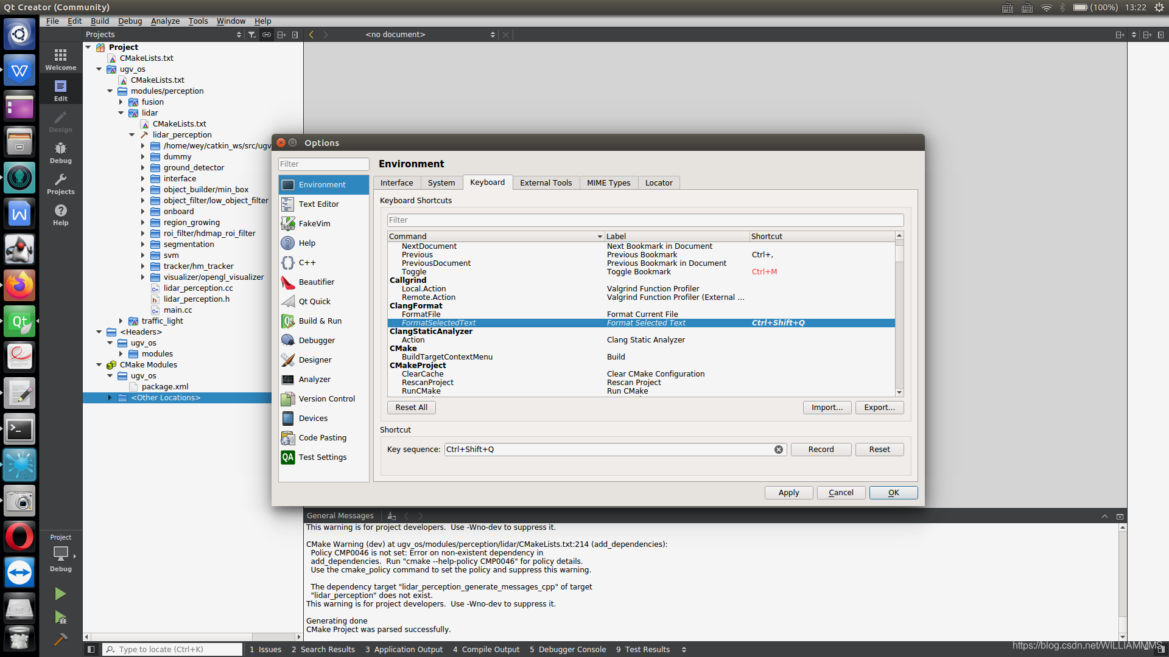Clear the Key sequence field with the x
This screenshot has width=1169, height=657.
click(778, 450)
